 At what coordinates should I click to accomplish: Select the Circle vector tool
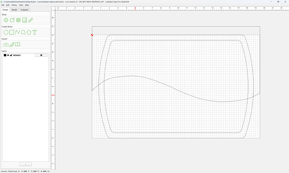[6, 32]
